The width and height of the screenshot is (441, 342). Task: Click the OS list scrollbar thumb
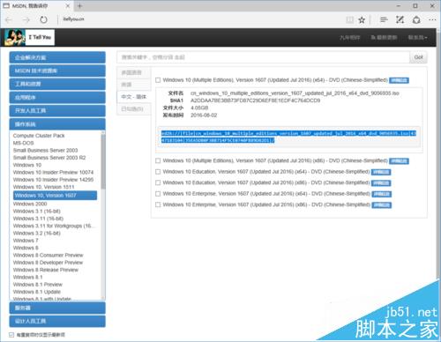(x=103, y=161)
